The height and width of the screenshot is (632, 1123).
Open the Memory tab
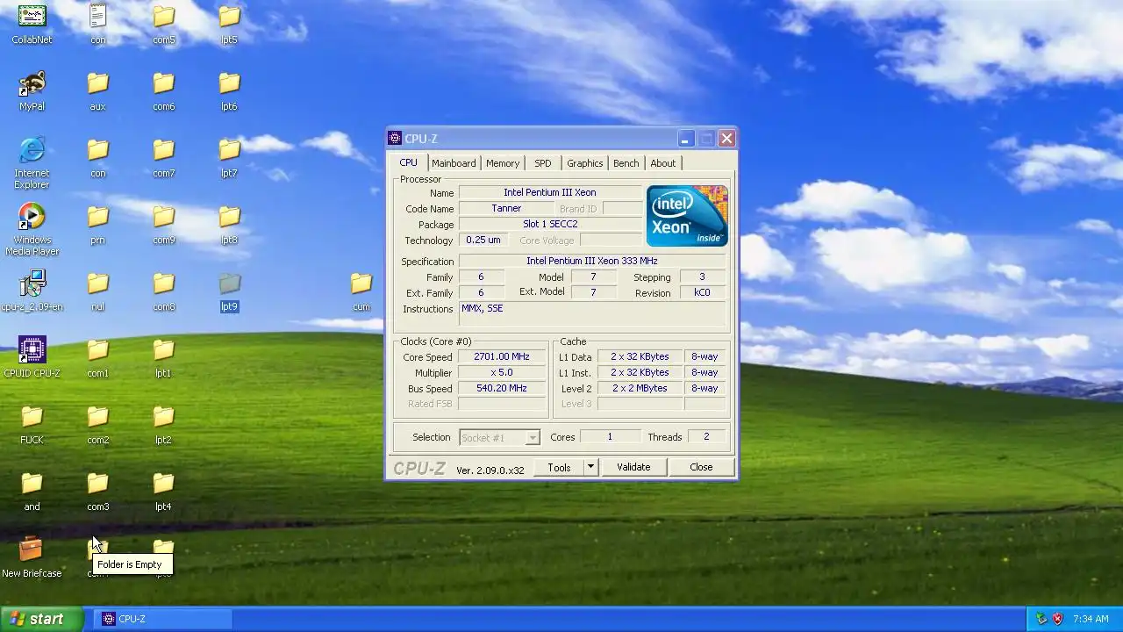click(503, 163)
